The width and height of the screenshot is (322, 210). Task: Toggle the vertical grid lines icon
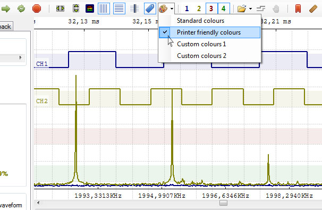(x=104, y=9)
